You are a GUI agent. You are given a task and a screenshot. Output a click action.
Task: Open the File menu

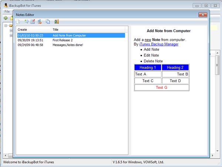pos(7,11)
